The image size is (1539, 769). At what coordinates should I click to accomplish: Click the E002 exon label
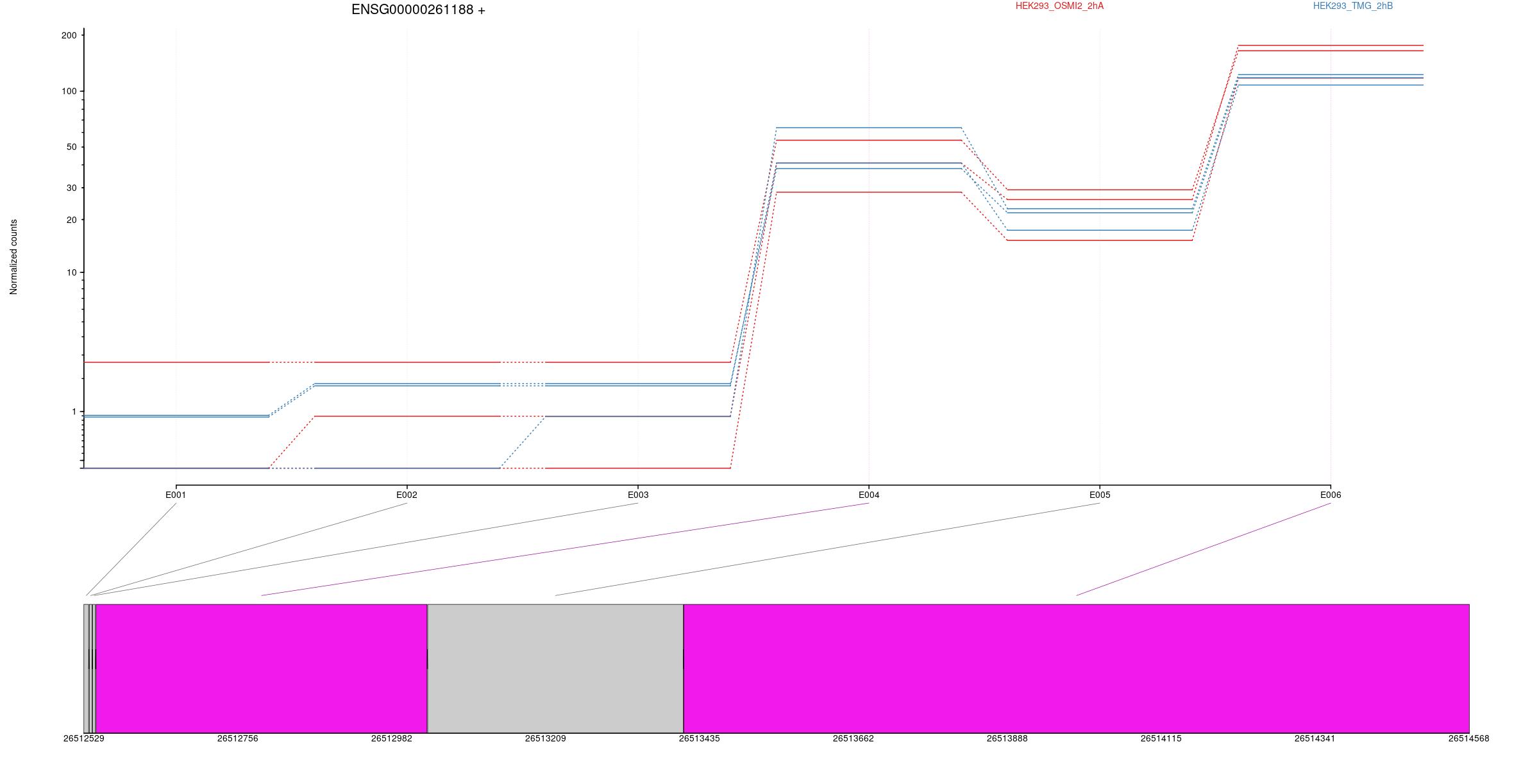coord(407,495)
